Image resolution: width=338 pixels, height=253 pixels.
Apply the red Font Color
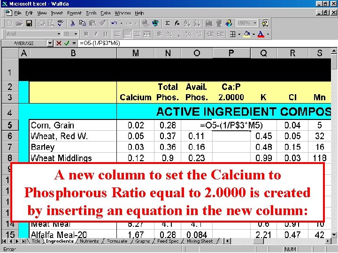pos(261,34)
